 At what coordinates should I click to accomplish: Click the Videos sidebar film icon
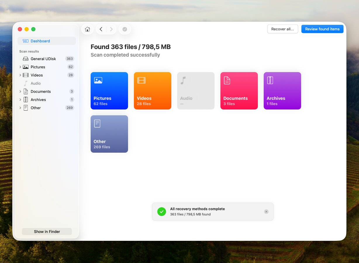pos(26,75)
